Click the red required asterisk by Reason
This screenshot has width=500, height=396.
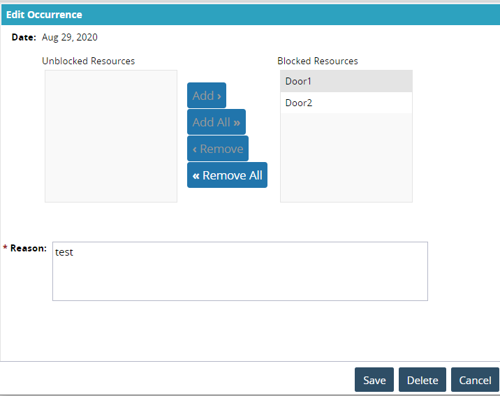(x=6, y=249)
